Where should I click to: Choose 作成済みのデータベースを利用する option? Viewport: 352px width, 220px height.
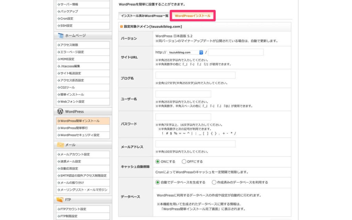(214, 182)
